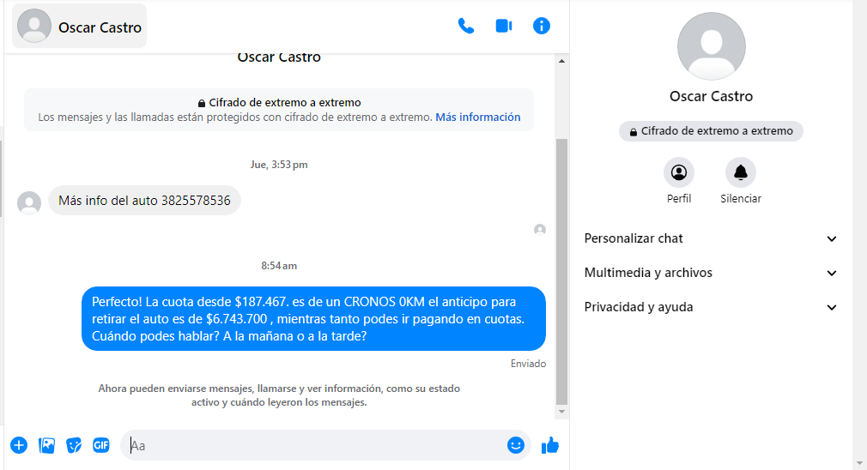Start a video call from header
867x470 pixels.
coord(504,26)
